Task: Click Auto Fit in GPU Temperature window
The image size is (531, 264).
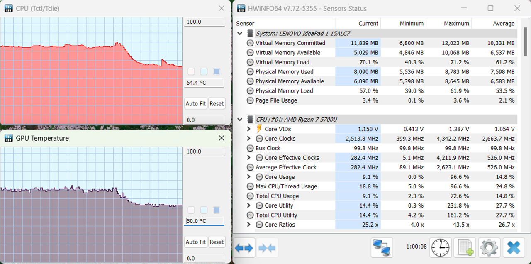Action: [x=196, y=242]
